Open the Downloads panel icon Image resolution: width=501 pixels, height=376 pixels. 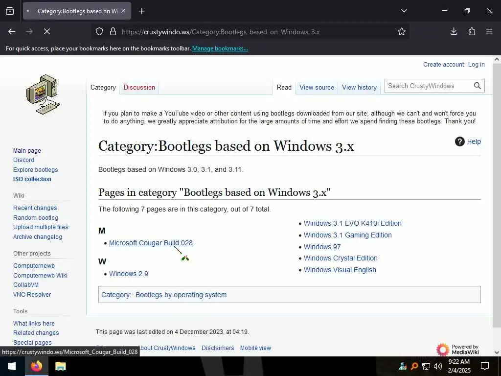coord(454,31)
